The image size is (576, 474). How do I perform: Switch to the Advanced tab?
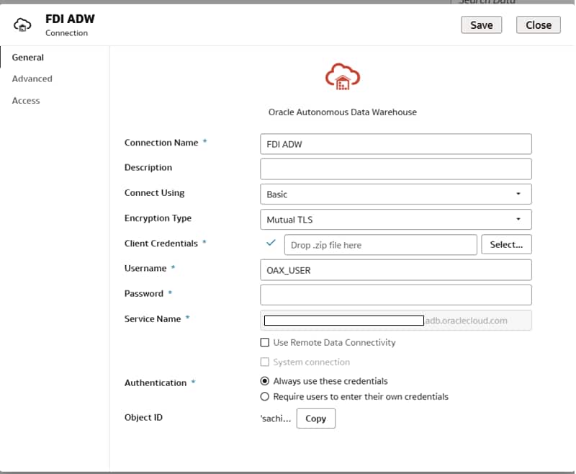point(32,79)
